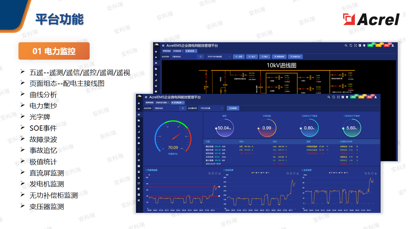Toggle the Pb series legend on the 有功功率 chart
The image size is (411, 229).
263,173
